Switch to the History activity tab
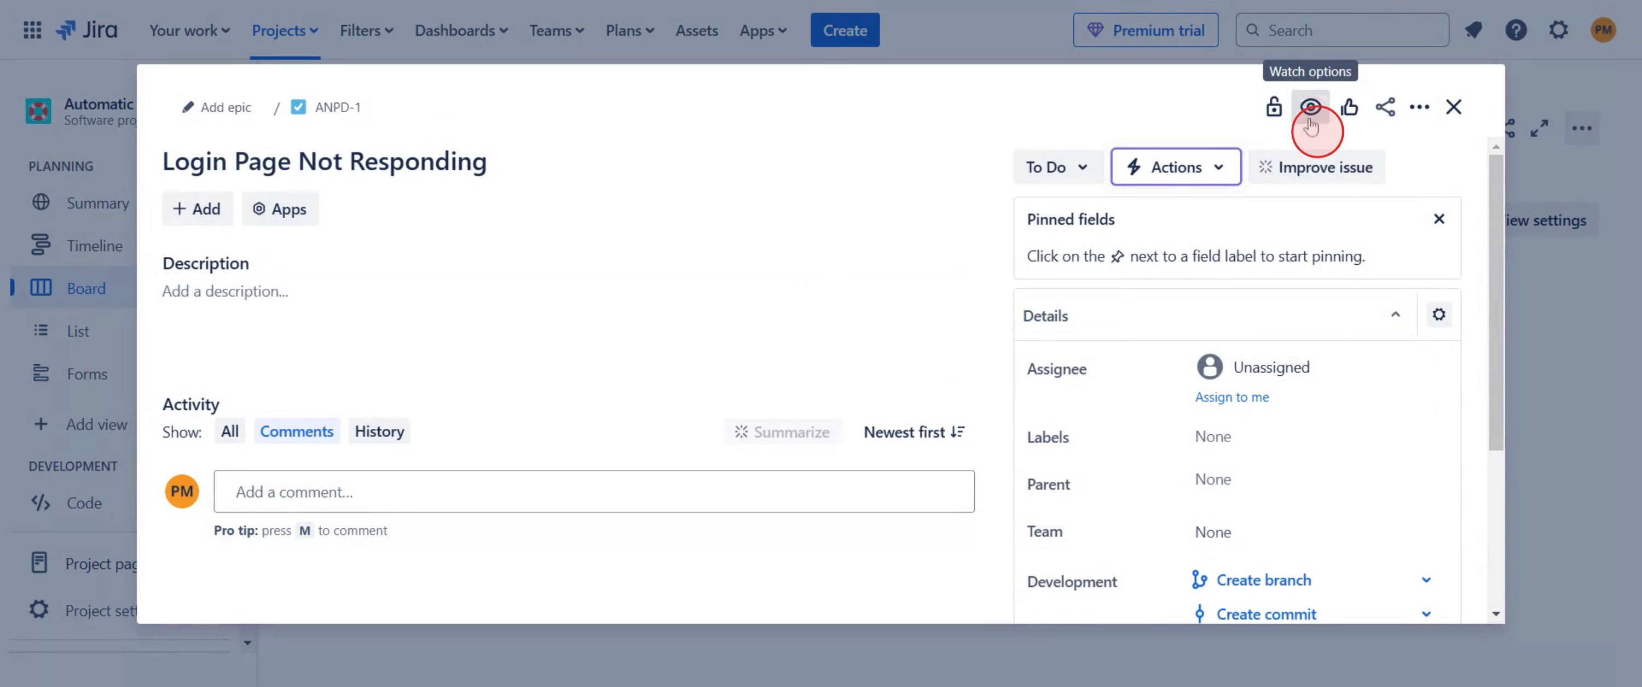Image resolution: width=1642 pixels, height=687 pixels. [x=379, y=431]
